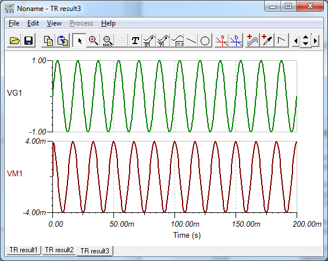Enable cursor b on the curve
Screen dimensions: 328x261
tap(236, 40)
